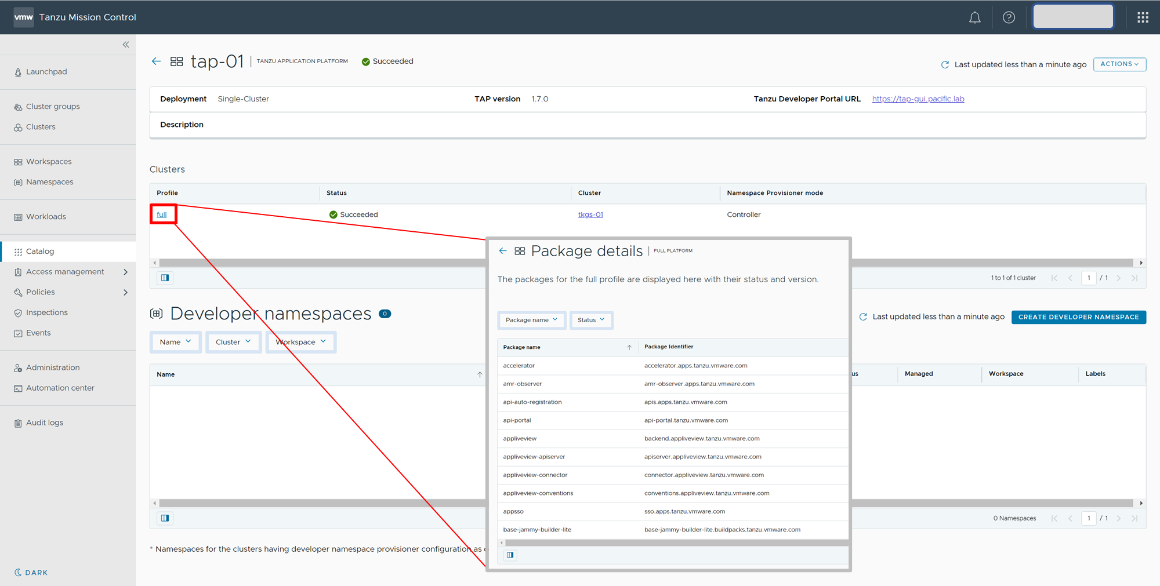Collapse the left navigation sidebar
This screenshot has height=586, width=1160.
point(126,45)
